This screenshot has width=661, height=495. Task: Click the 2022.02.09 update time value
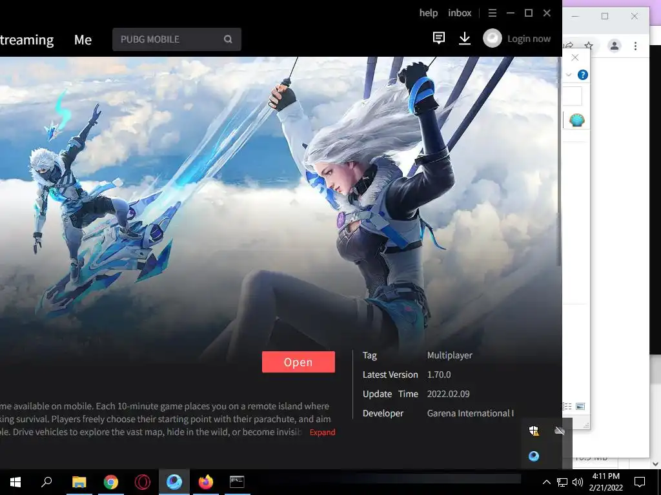[448, 394]
